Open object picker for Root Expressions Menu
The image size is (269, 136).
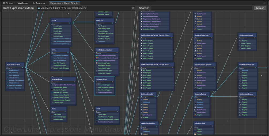coord(133,8)
